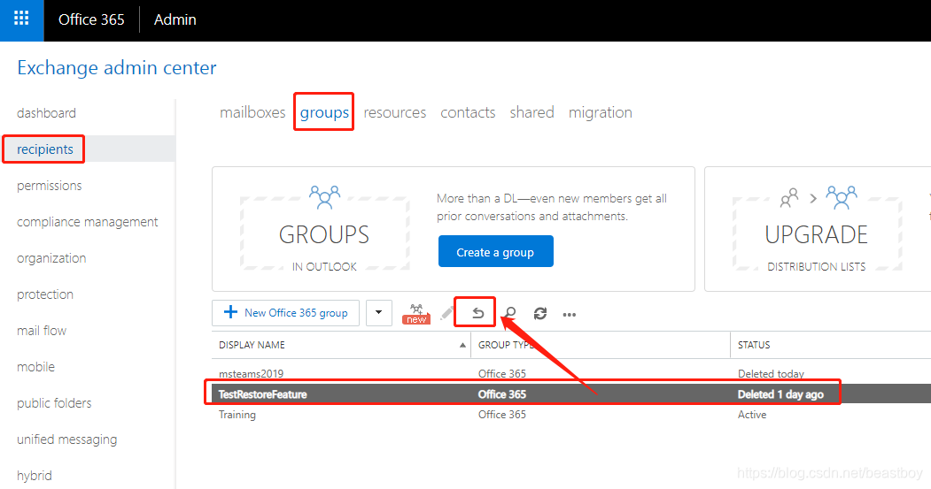Click the Admin header link
The height and width of the screenshot is (489, 931).
175,19
